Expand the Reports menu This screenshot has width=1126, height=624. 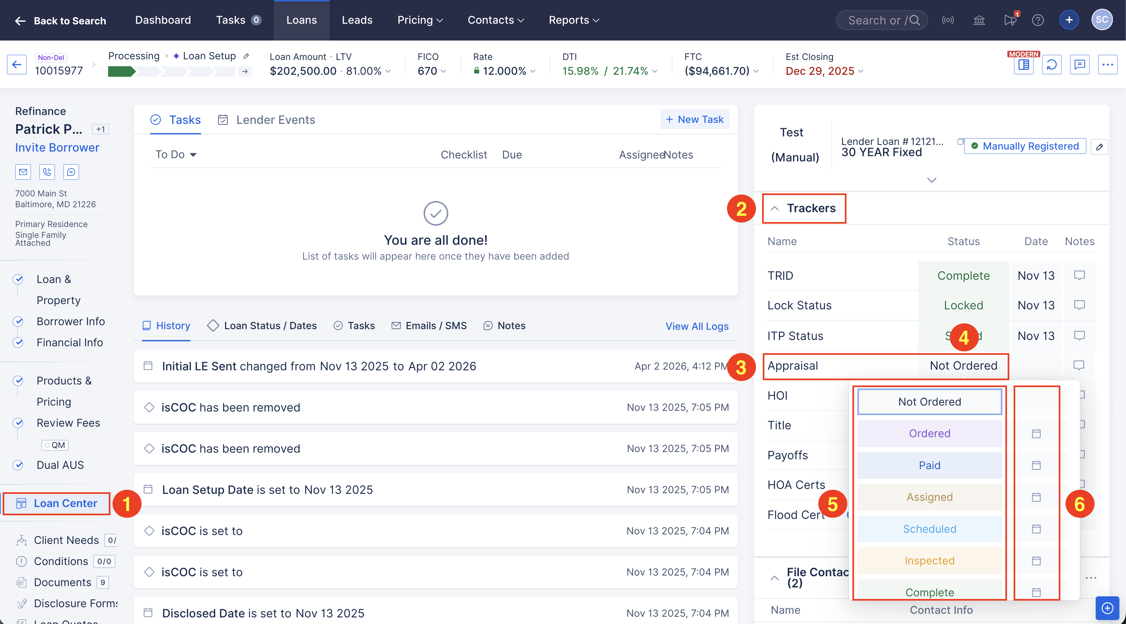[x=573, y=20]
